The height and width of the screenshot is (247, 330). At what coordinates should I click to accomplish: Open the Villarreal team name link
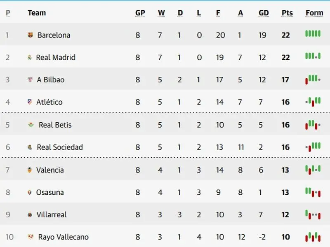click(x=51, y=214)
